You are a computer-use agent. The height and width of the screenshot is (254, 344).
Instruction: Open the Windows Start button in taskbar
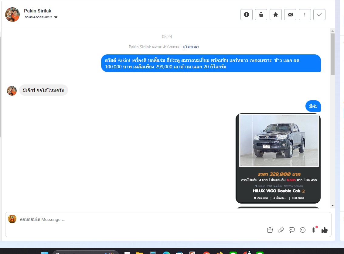click(x=45, y=253)
